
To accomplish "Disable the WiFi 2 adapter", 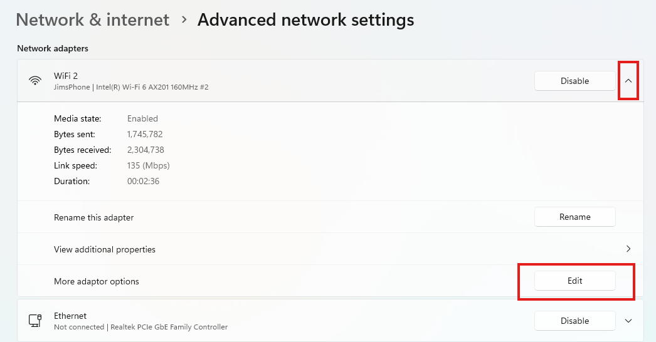I will click(x=574, y=81).
